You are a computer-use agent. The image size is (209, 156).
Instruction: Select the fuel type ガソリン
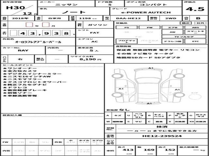97,25
